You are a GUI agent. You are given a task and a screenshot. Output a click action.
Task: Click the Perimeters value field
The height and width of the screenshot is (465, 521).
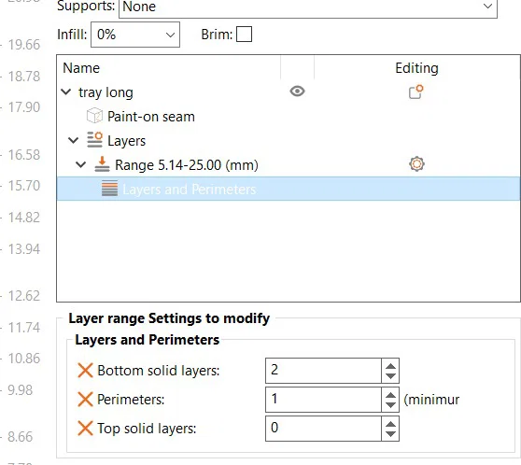click(x=323, y=400)
